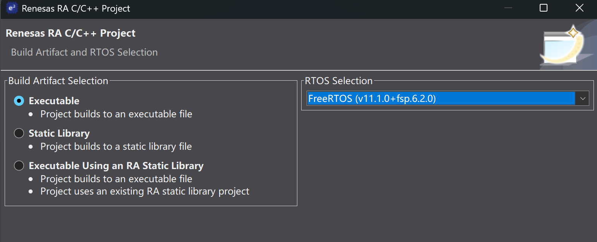This screenshot has width=597, height=242.
Task: Click the e² studio icon in title bar
Action: [12, 8]
